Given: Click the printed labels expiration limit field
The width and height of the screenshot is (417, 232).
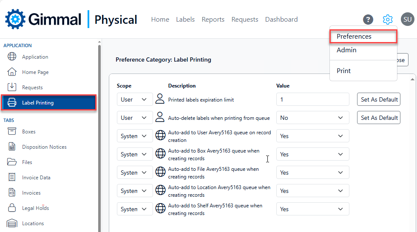Looking at the screenshot, I should point(312,99).
